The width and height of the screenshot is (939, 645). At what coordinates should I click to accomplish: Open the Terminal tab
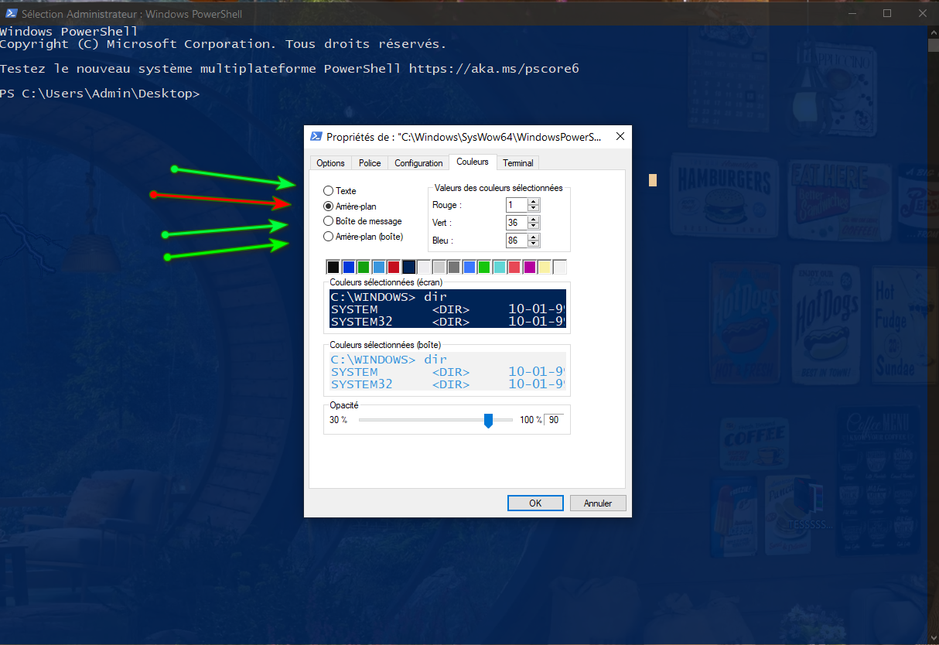[517, 163]
